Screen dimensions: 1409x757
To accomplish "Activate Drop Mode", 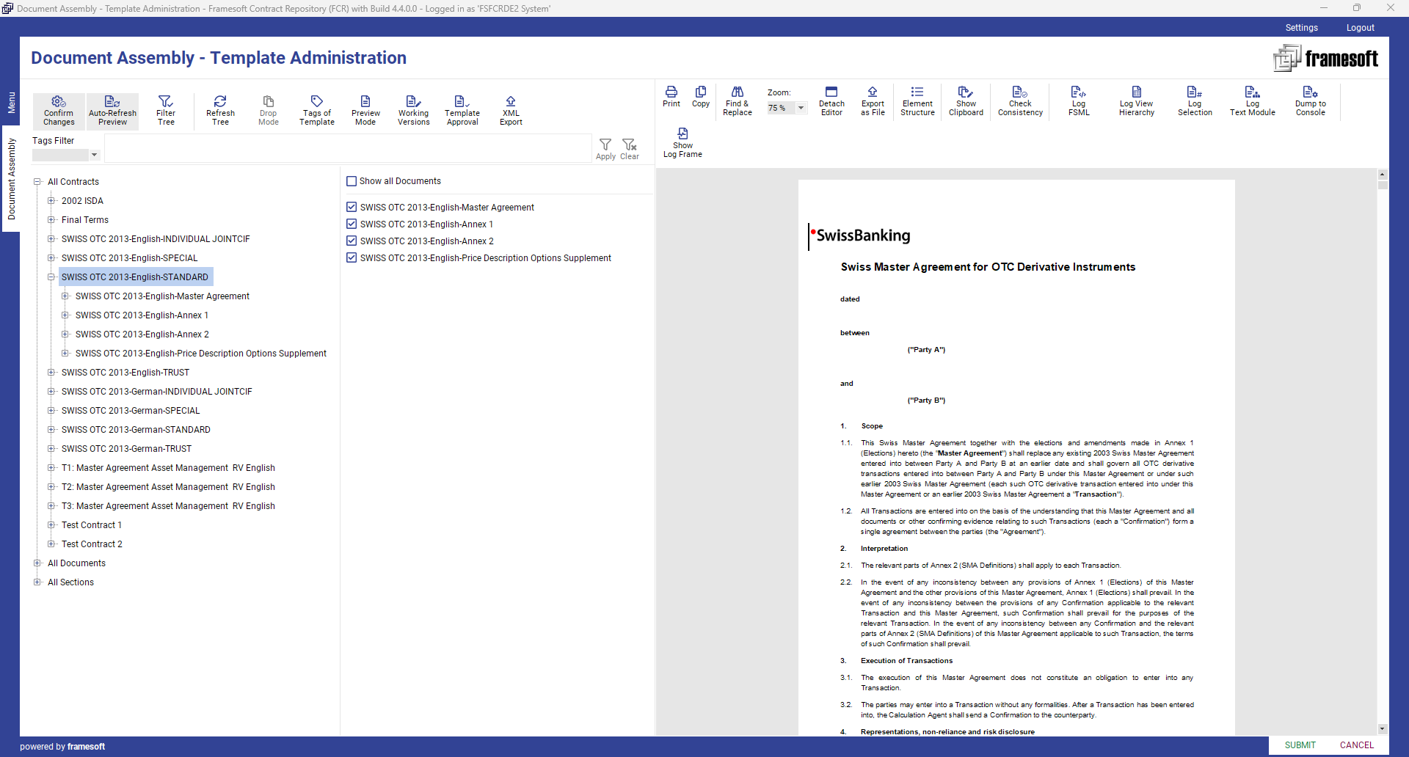I will (269, 111).
